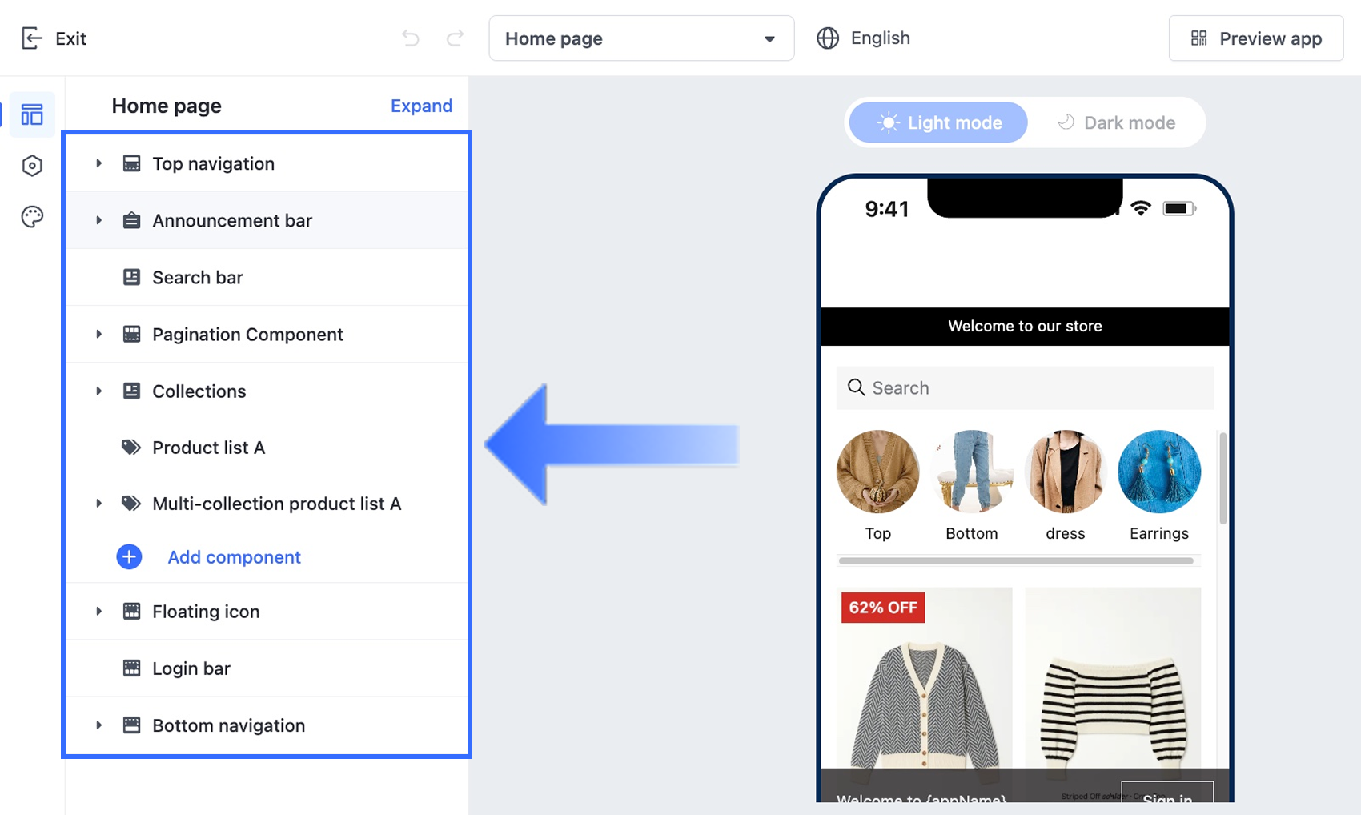Click the Earrings caption in preview
The height and width of the screenshot is (815, 1361).
(x=1159, y=533)
